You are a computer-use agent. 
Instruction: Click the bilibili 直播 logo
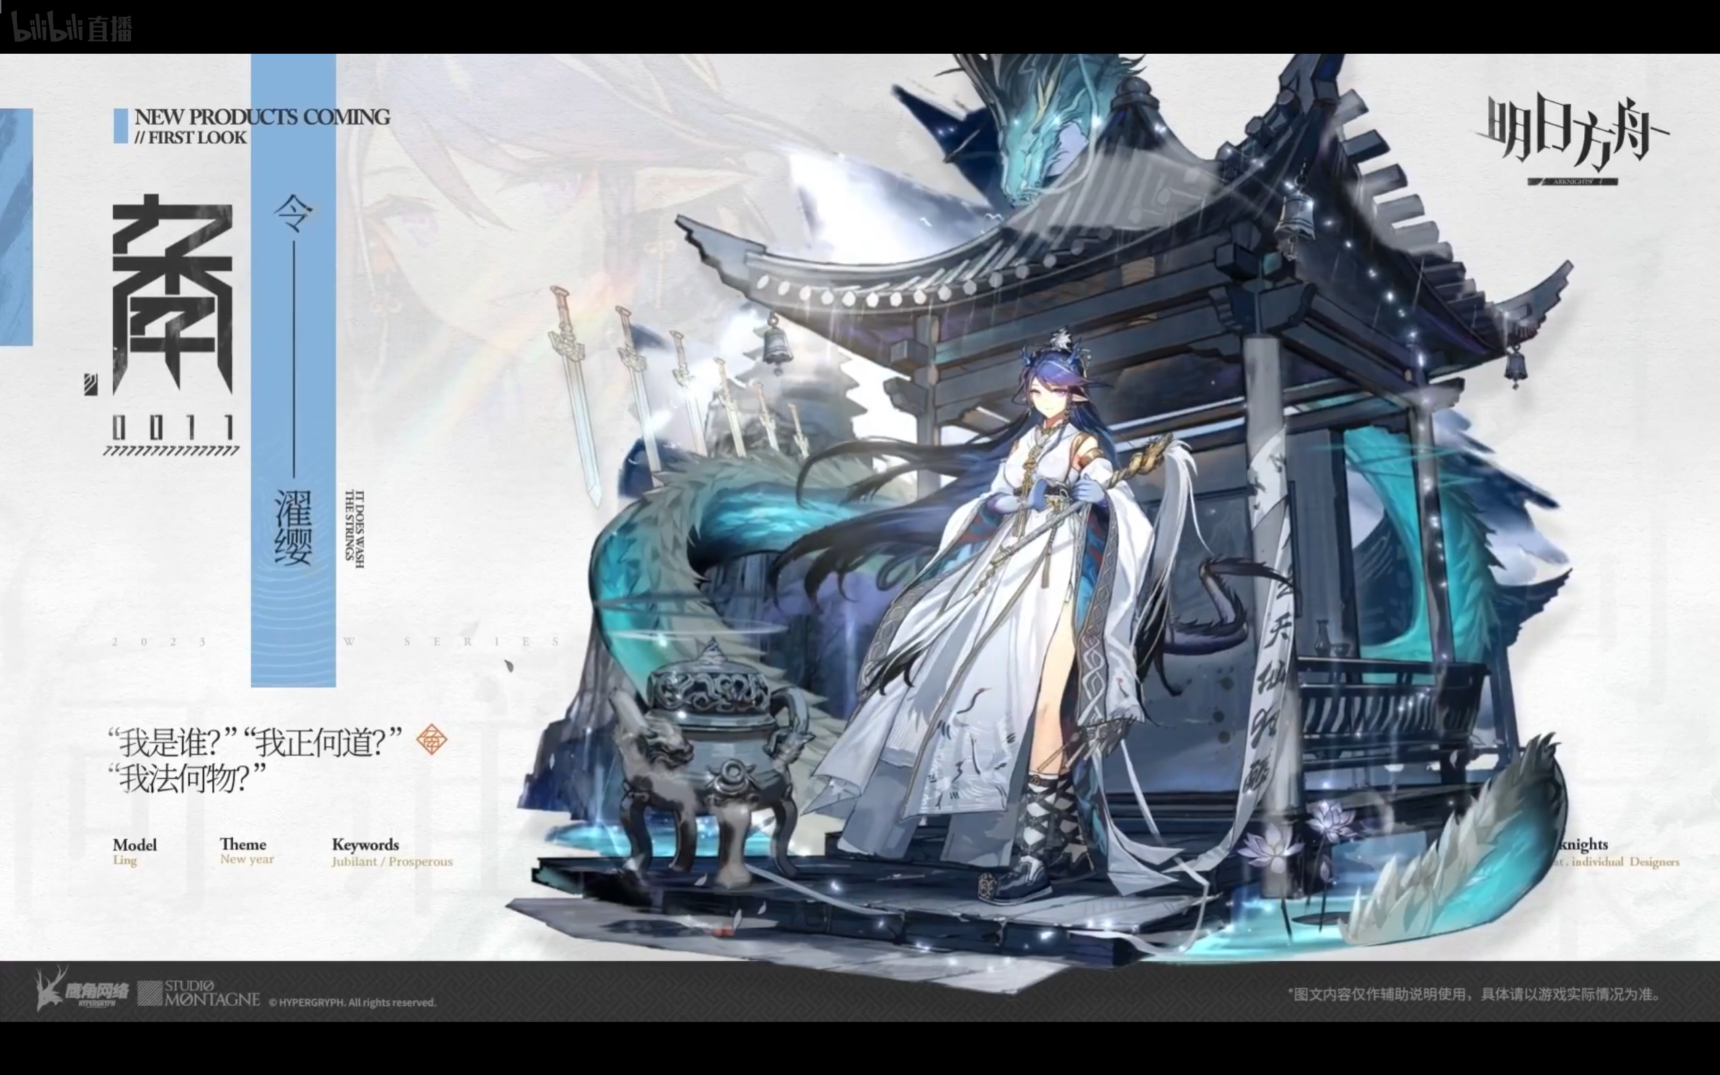point(72,27)
